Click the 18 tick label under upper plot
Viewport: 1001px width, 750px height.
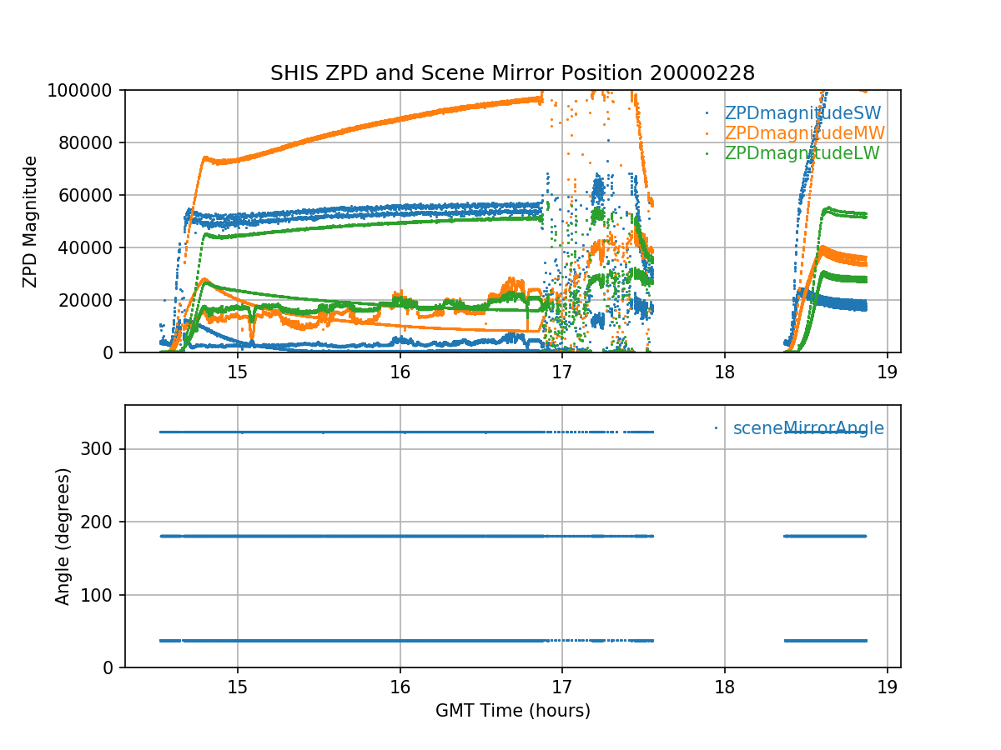click(724, 370)
